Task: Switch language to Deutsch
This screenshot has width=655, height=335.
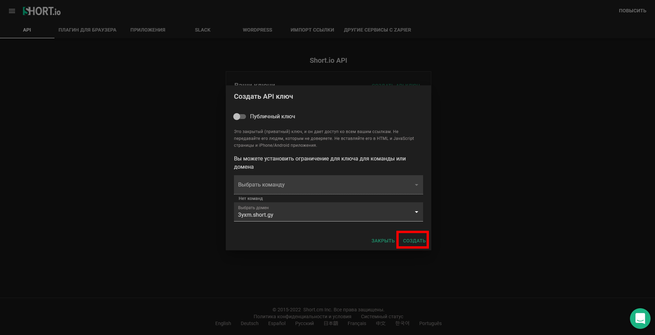Action: click(249, 323)
